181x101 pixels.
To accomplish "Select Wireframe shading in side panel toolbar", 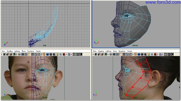I will point(135,54).
